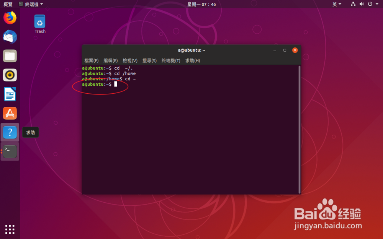The height and width of the screenshot is (239, 383).
Task: Expand the 終端機 app menu
Action: [31, 4]
